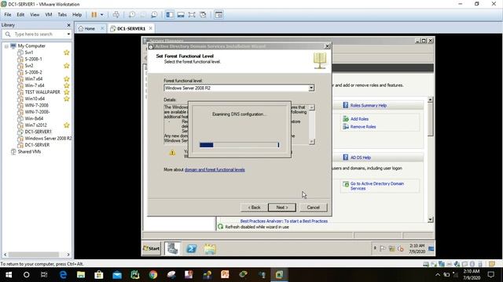
Task: Open Google Chrome from the host taskbar
Action: [153, 275]
